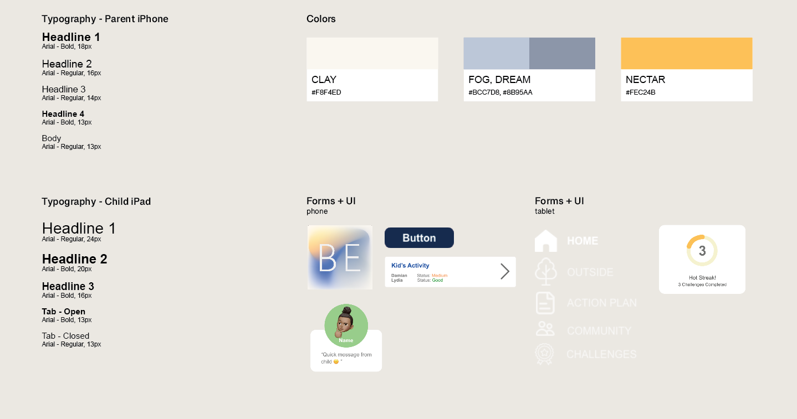The image size is (797, 419).
Task: Pick the Nectar orange color swatch
Action: (x=686, y=54)
